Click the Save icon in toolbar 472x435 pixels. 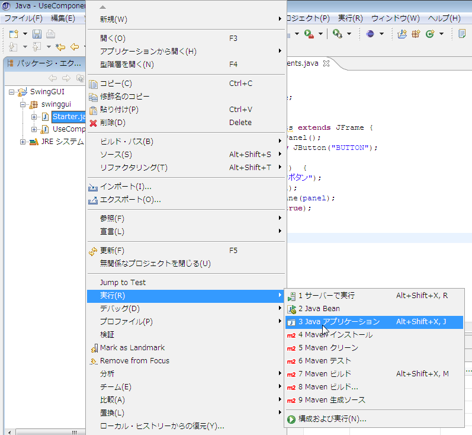click(37, 34)
